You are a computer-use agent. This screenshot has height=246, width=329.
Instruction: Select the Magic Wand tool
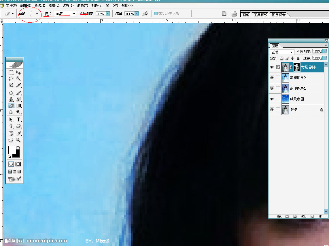pos(18,79)
